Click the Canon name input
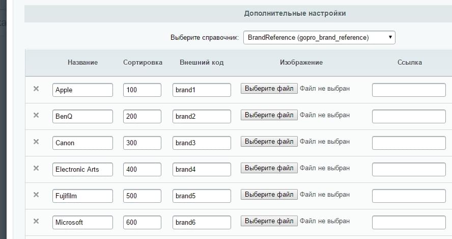 [x=82, y=143]
